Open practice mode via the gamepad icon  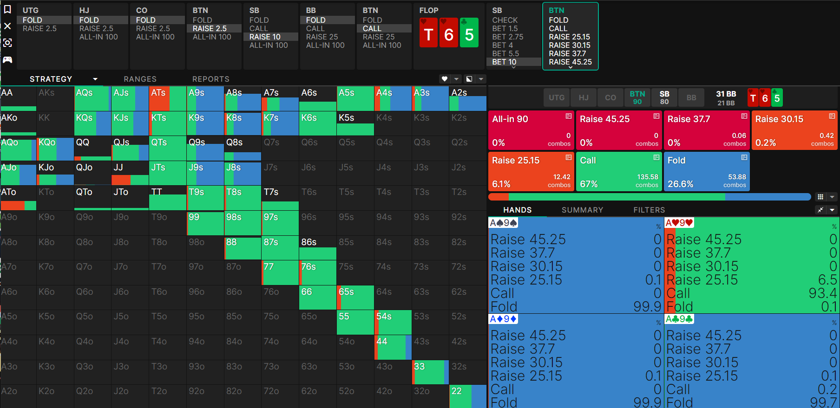7,59
